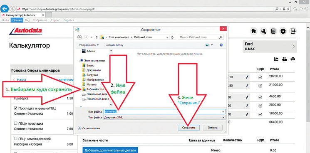Open the Избранное menu
Screen dimensions: 310x153
point(40,20)
